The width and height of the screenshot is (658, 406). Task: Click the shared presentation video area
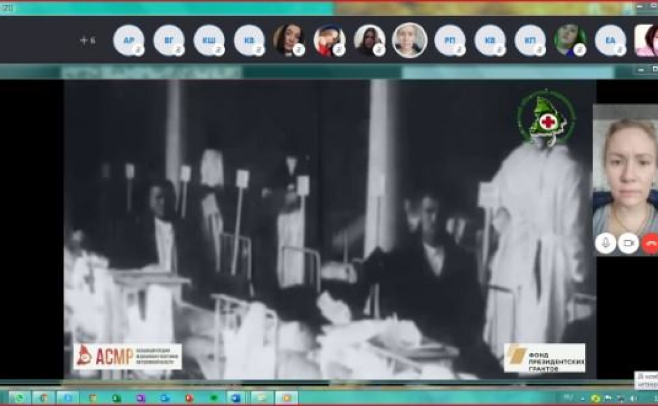pos(329,231)
